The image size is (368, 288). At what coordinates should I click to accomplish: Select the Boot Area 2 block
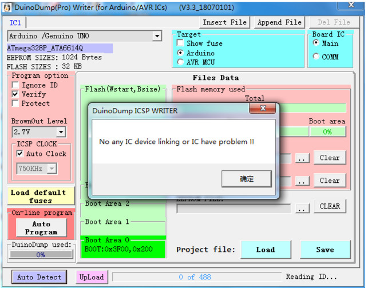click(123, 209)
